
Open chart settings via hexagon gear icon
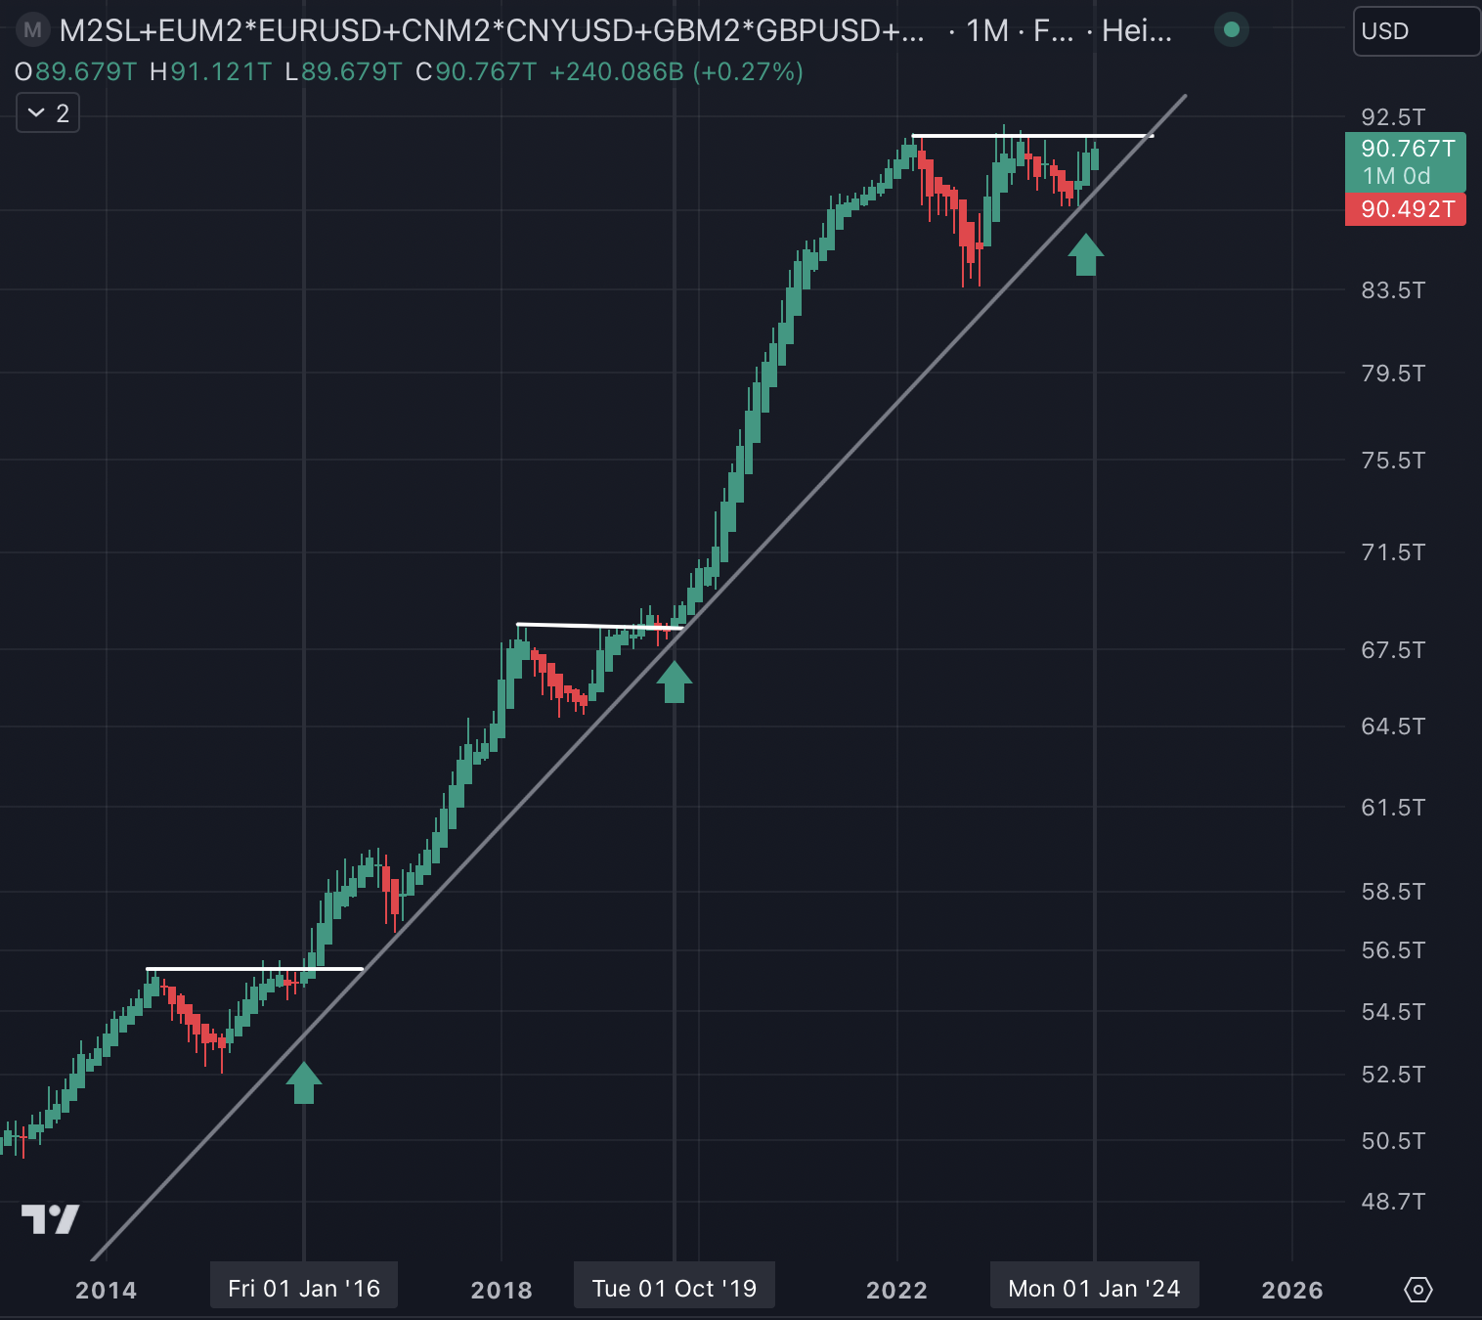[x=1417, y=1290]
